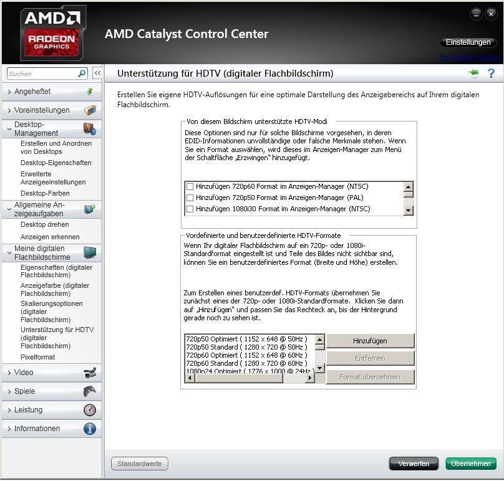
Task: Open Anzeigefarbe (digitaler Flachbildschirm)
Action: pyautogui.click(x=55, y=289)
